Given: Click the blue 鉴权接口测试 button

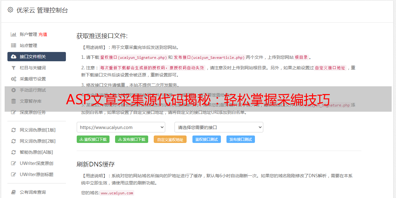Looking at the screenshot, I should pyautogui.click(x=207, y=139).
